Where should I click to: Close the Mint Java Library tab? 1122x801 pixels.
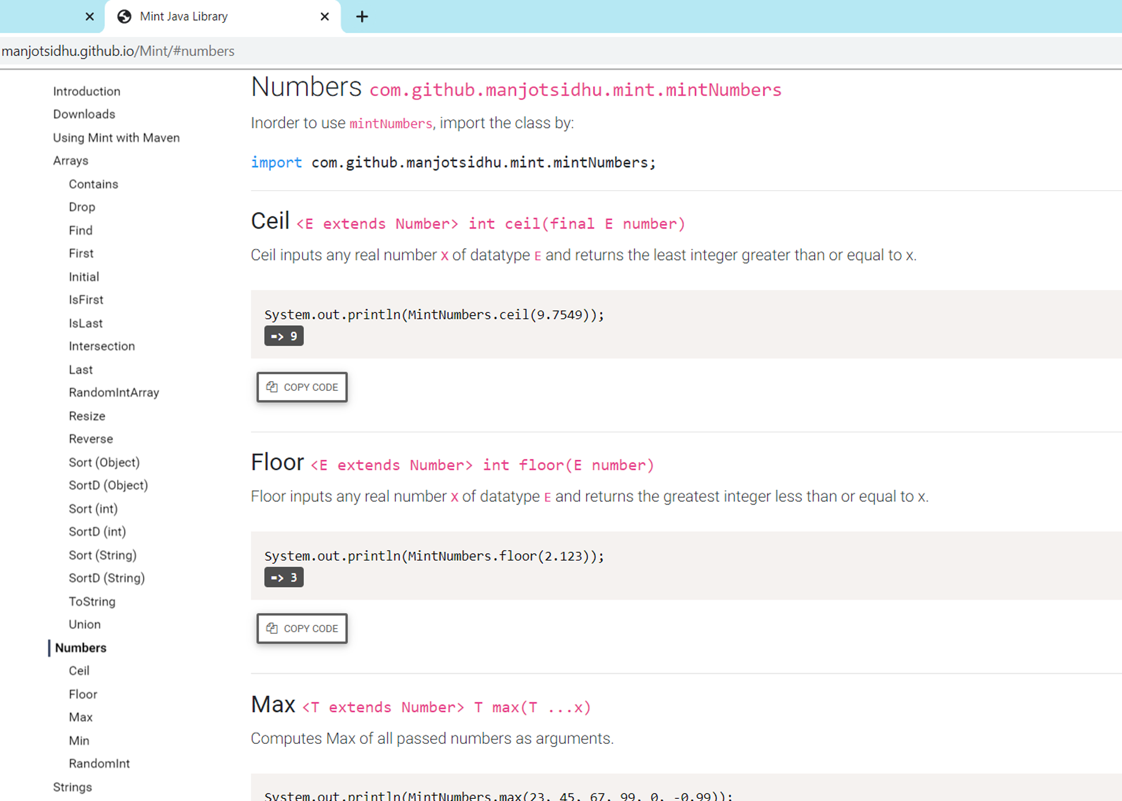[x=324, y=17]
